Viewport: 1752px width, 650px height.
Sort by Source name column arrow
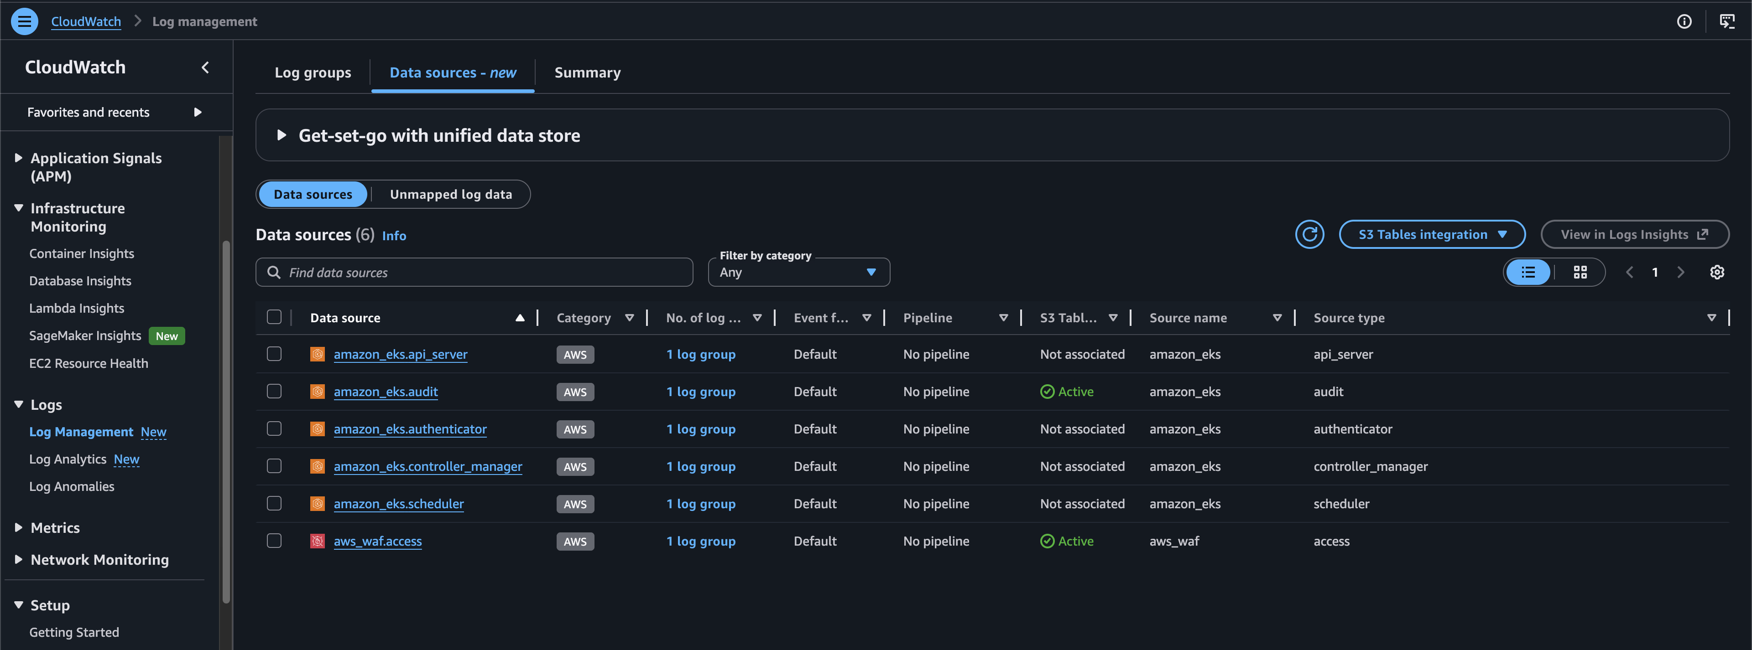1277,318
